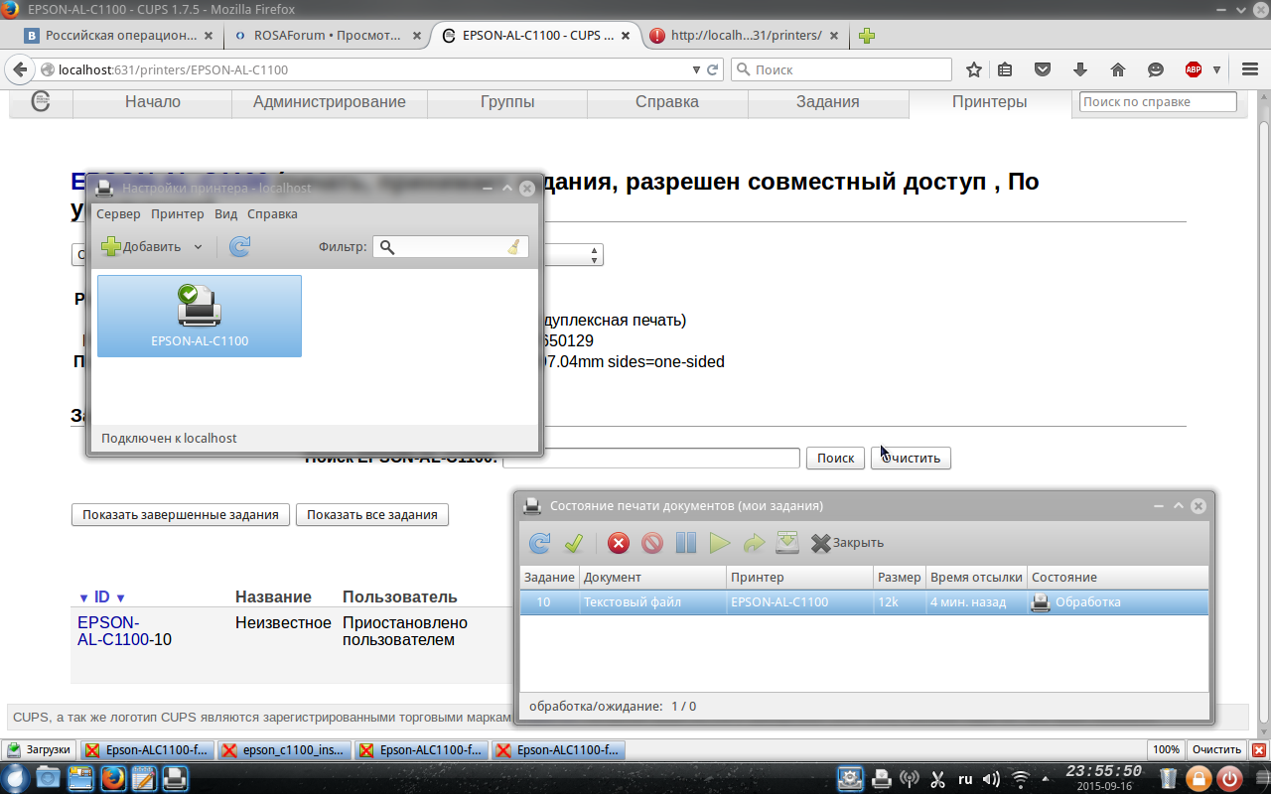The height and width of the screenshot is (794, 1271).
Task: Focus the Фильтр search field
Action: pyautogui.click(x=451, y=247)
